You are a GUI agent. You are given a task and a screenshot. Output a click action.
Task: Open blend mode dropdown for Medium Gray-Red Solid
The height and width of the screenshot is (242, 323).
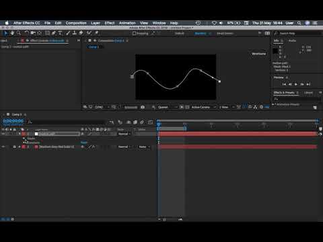point(124,147)
